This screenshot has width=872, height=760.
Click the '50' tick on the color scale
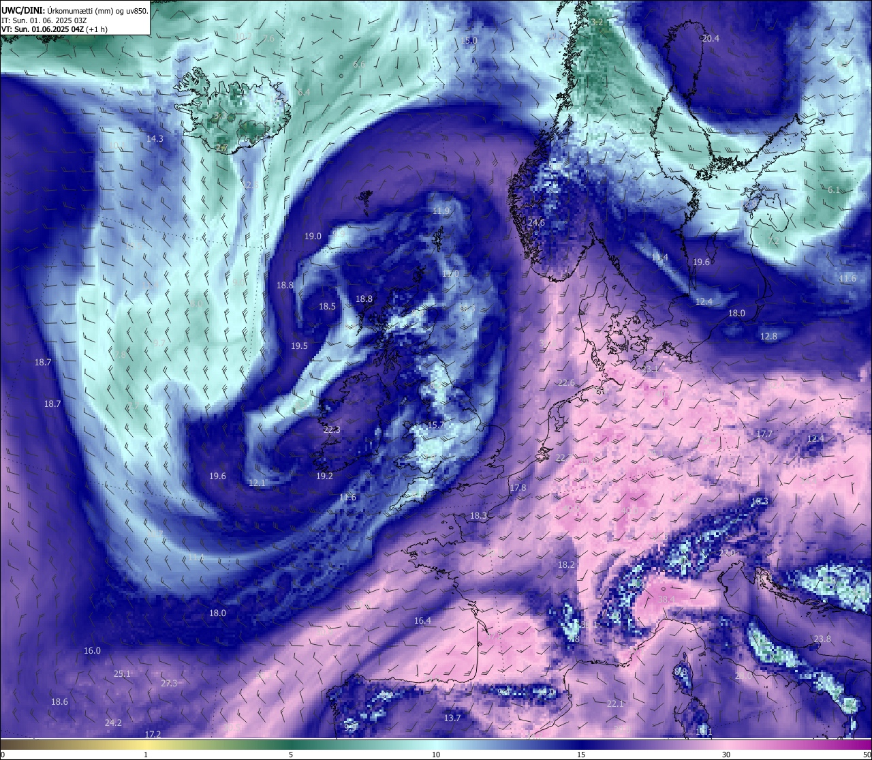coord(867,755)
